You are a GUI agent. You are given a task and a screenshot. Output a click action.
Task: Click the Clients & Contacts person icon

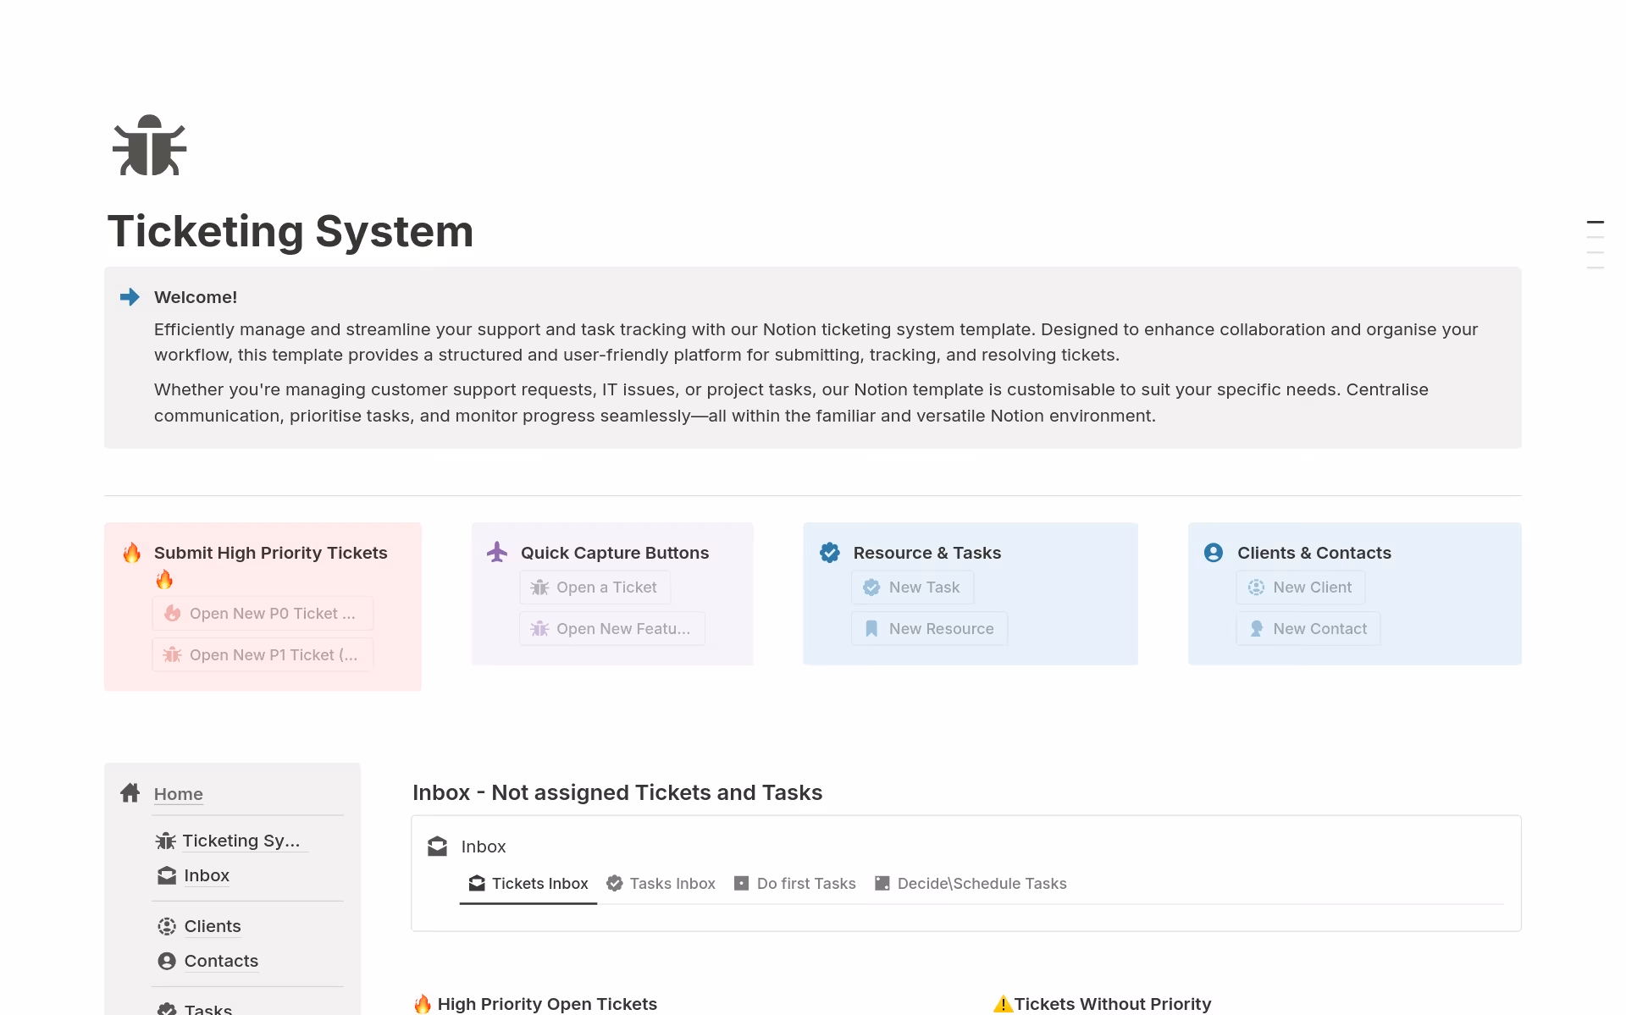pos(1214,553)
